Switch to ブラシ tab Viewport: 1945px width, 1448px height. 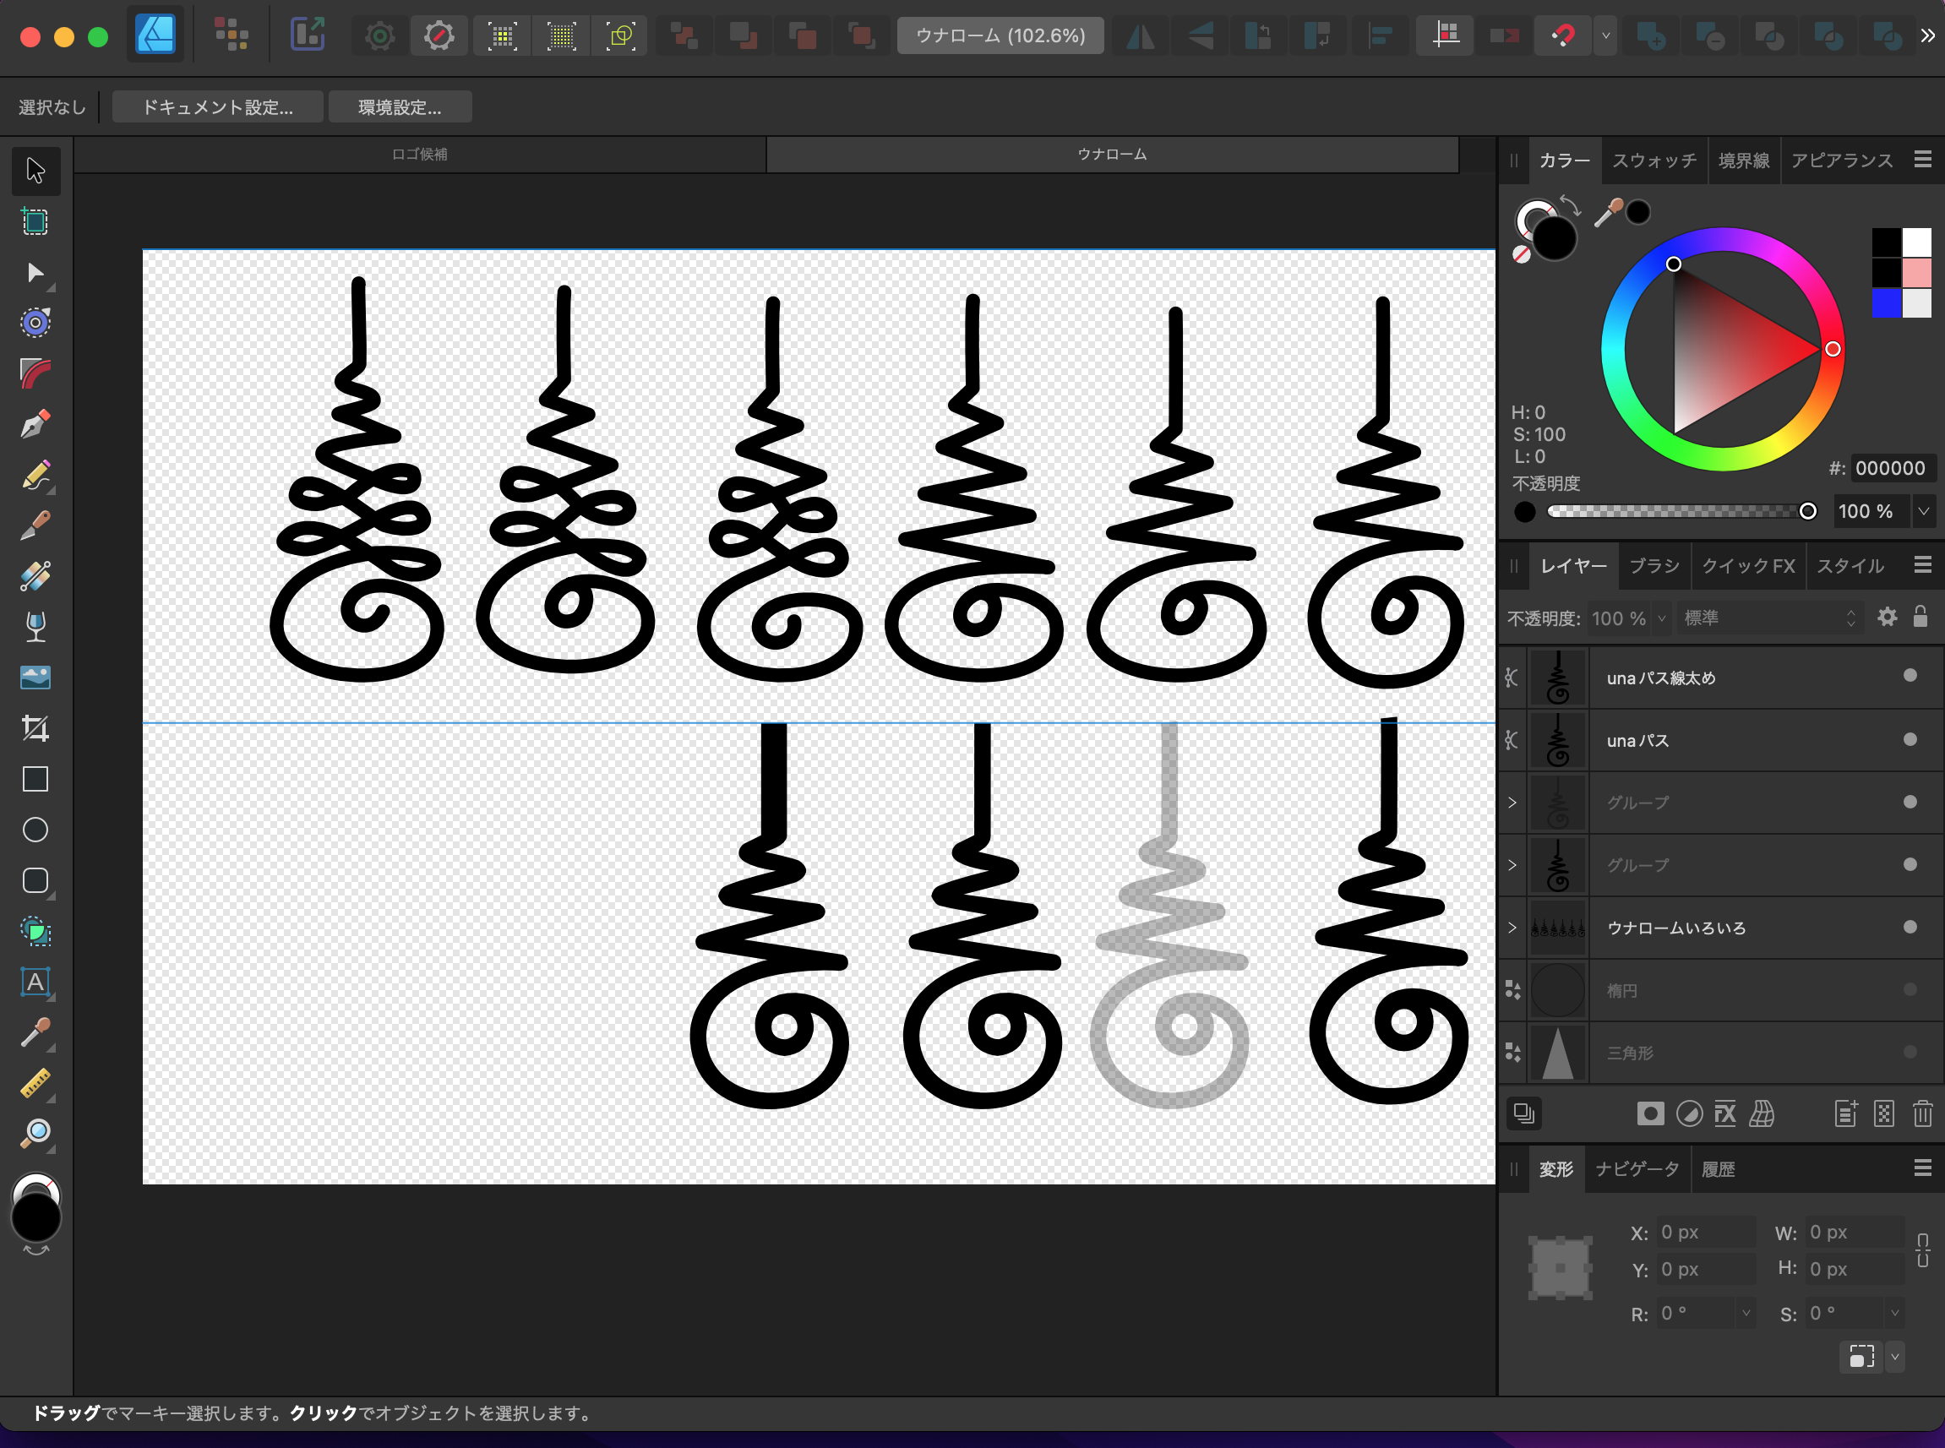1654,566
